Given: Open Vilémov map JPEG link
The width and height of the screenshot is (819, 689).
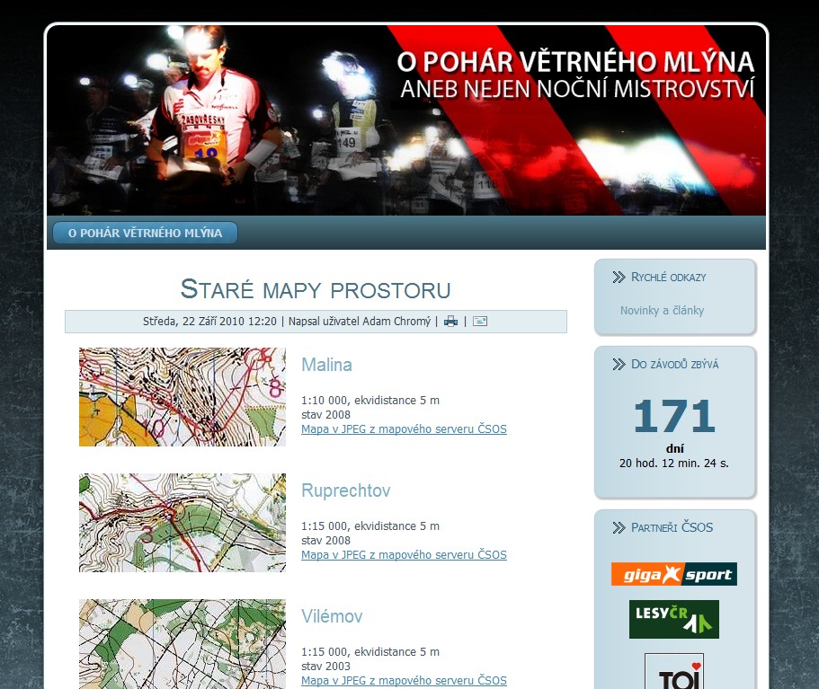Looking at the screenshot, I should (x=404, y=681).
